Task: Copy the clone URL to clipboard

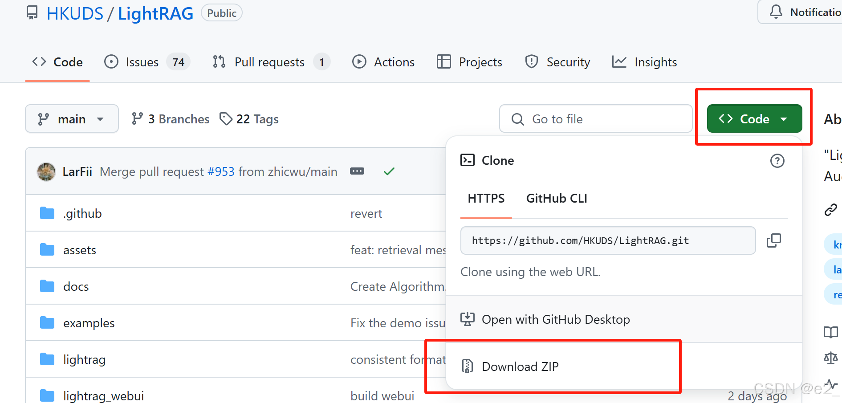Action: (x=774, y=240)
